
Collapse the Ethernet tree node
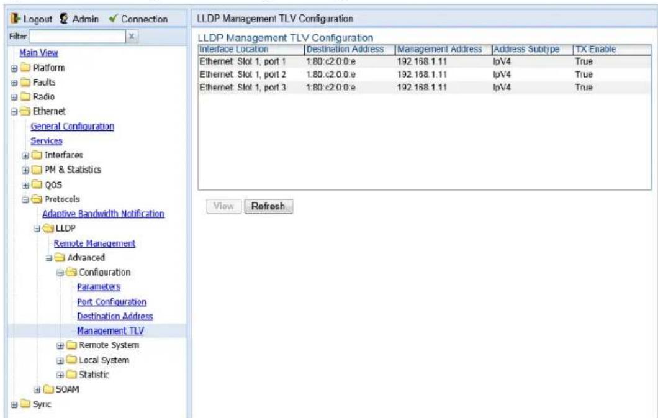click(x=14, y=112)
